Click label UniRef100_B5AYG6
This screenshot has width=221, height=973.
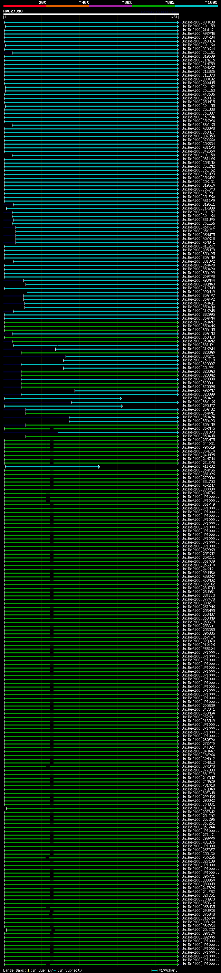(198, 471)
